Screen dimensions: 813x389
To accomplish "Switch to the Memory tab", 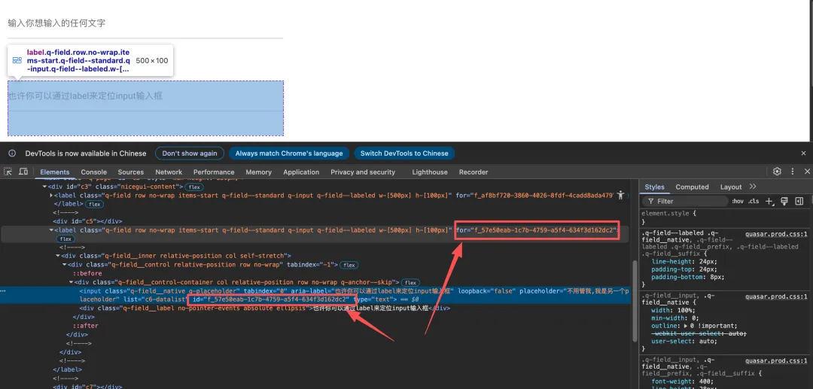I will 258,172.
